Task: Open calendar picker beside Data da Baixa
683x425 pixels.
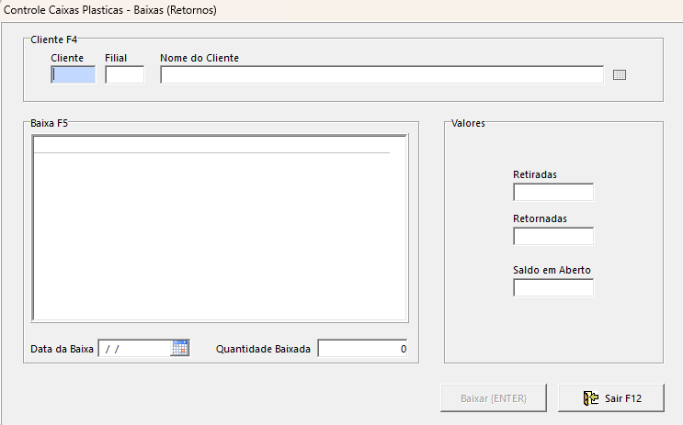Action: tap(180, 348)
